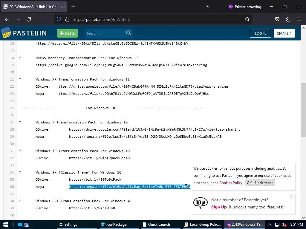Expand the hidden system tray icons chevron

tap(270, 225)
